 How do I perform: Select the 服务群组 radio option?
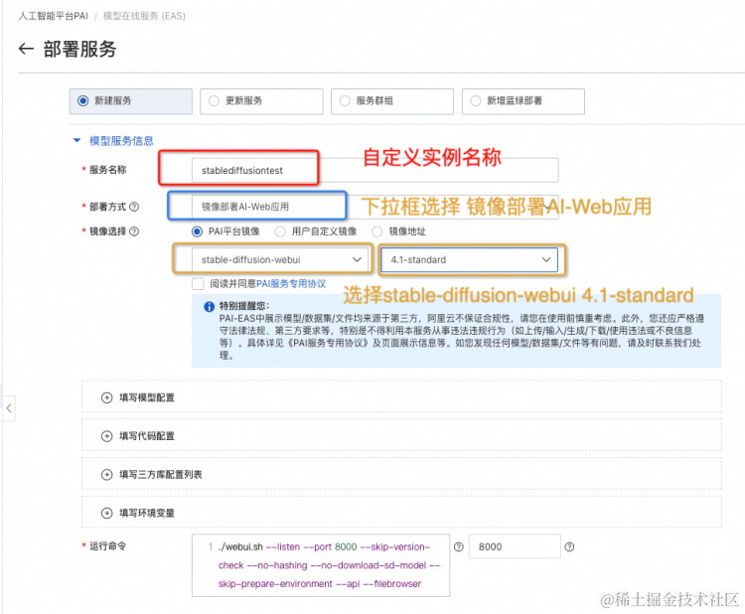392,101
